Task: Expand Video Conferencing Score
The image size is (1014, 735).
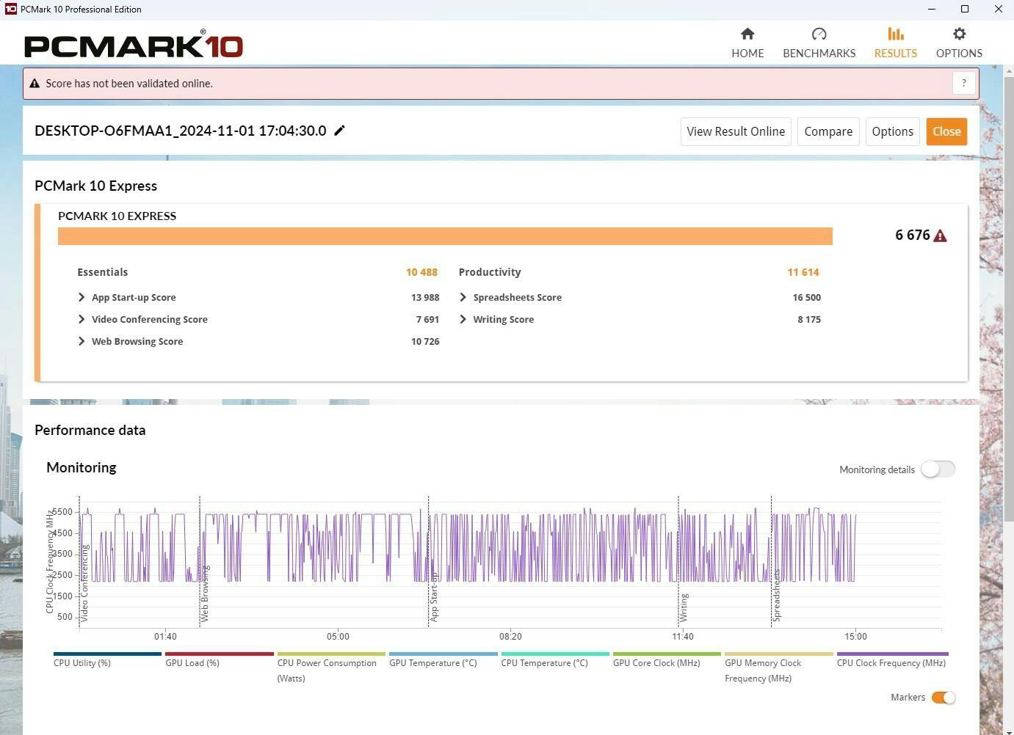Action: point(82,319)
